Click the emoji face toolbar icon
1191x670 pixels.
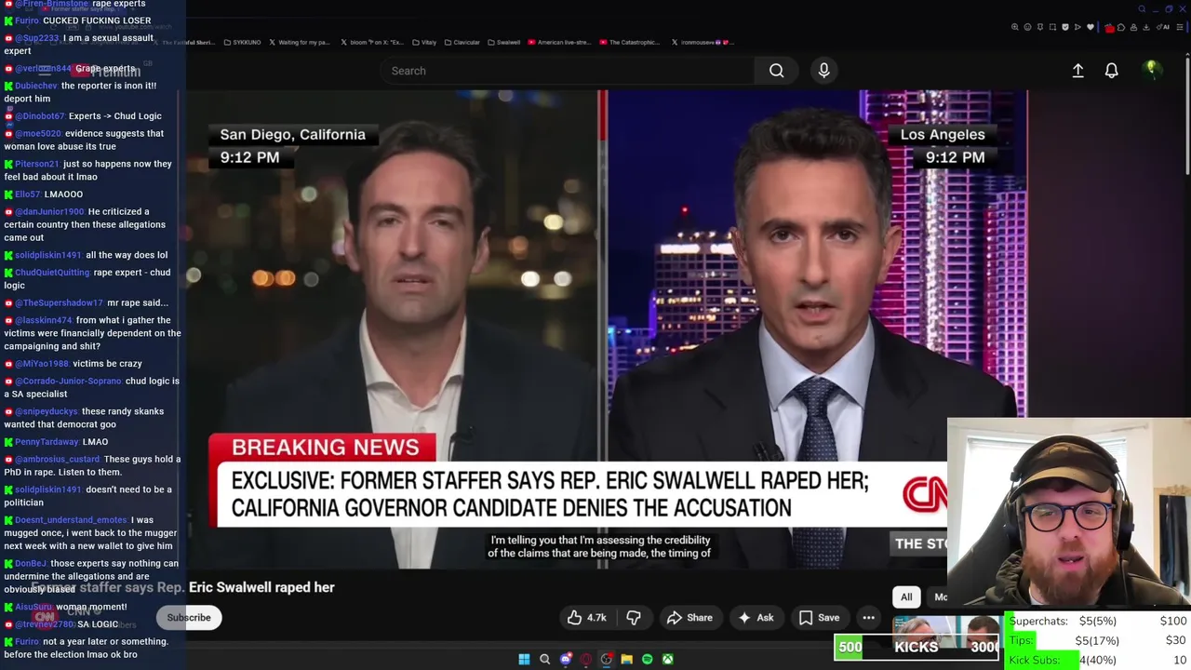point(1028,27)
